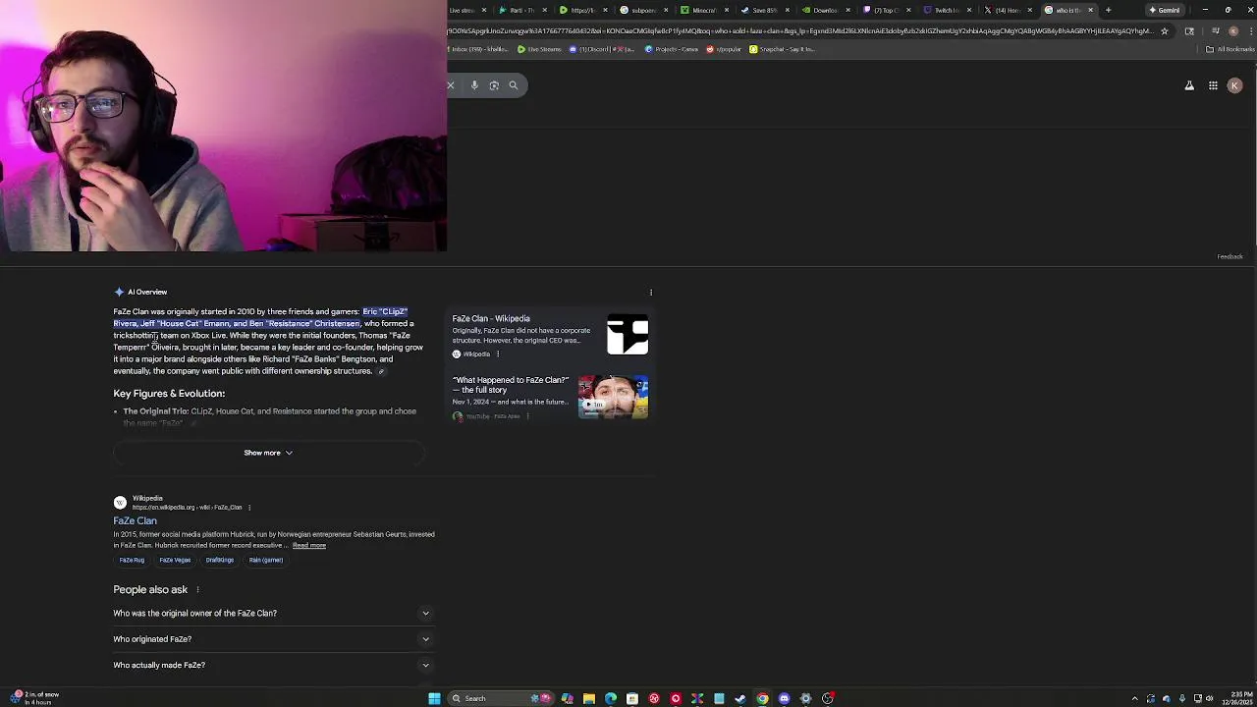Switch to the Download tab
Viewport: 1257px width, 707px height.
[x=823, y=10]
